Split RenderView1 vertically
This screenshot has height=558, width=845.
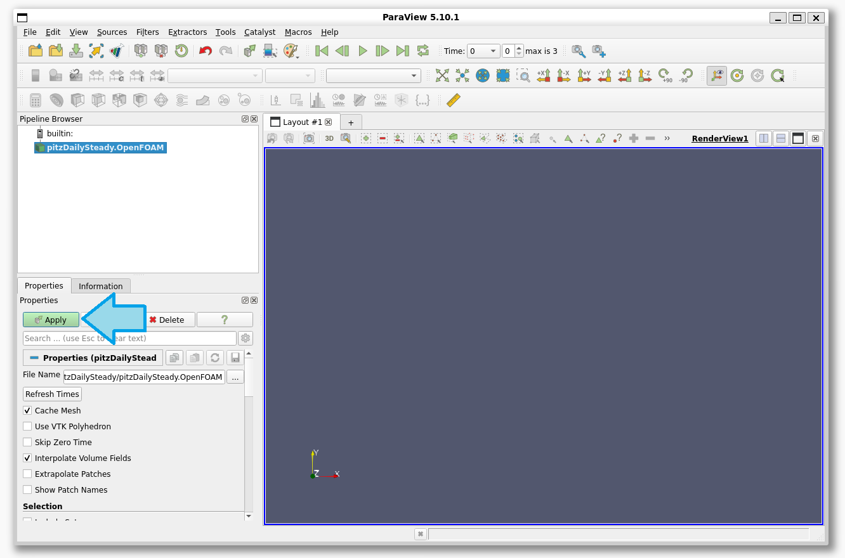point(781,138)
